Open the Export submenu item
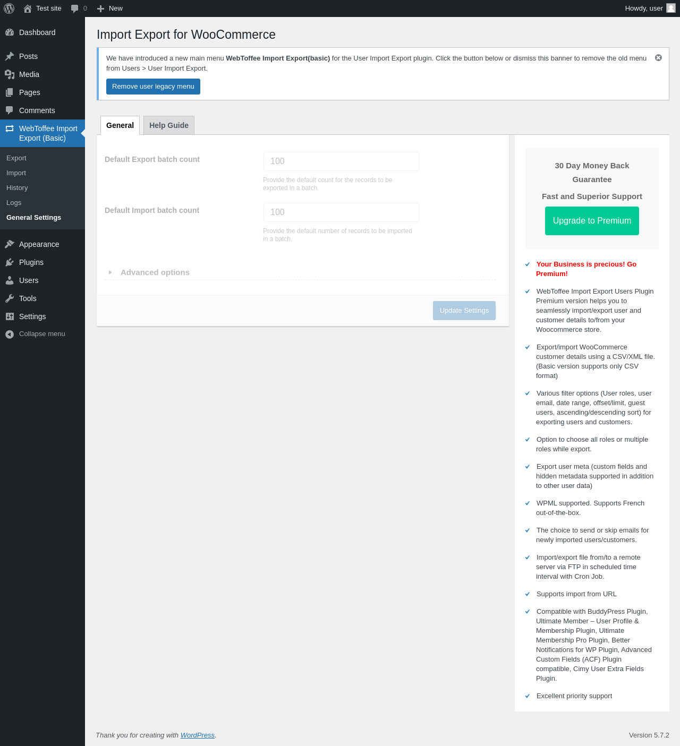The width and height of the screenshot is (680, 746). (16, 158)
